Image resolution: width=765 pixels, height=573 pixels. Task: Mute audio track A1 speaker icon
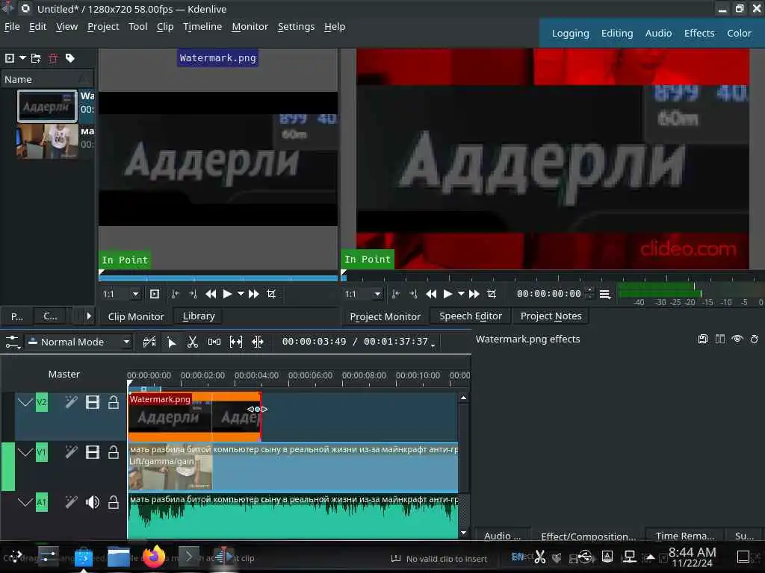(x=92, y=502)
